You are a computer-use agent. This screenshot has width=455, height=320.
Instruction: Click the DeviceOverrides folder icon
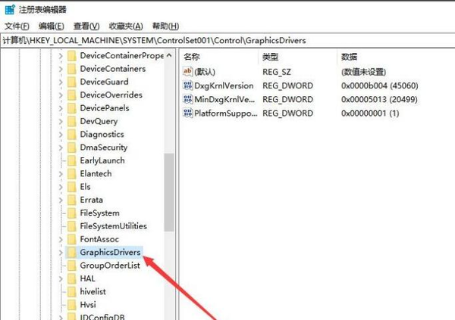point(72,95)
